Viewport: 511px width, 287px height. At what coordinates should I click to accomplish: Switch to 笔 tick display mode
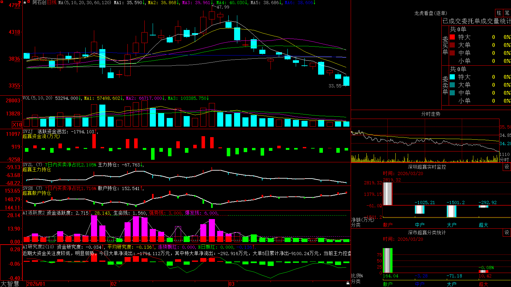click(x=507, y=13)
